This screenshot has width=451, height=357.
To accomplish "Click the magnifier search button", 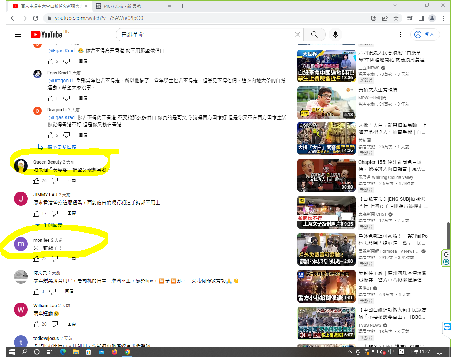I will pyautogui.click(x=315, y=35).
